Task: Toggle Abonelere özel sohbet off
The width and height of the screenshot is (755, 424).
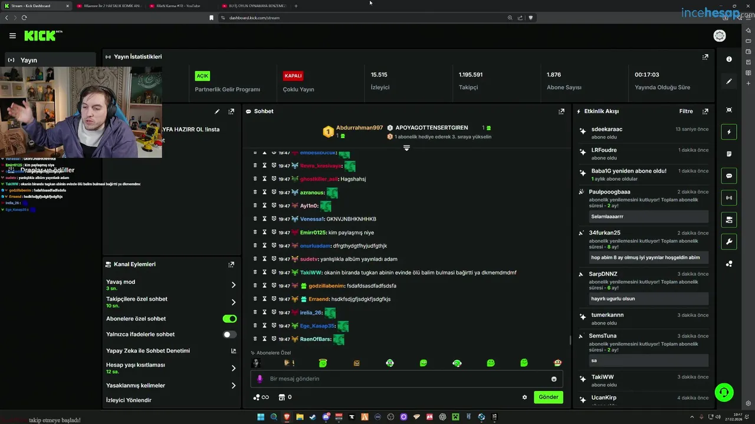Action: (x=229, y=319)
